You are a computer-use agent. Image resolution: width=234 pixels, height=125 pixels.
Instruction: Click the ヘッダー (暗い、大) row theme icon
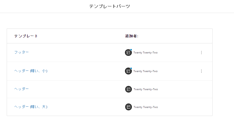[128, 107]
